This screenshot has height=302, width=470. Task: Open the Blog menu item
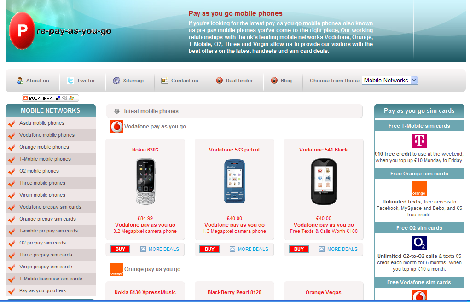tap(281, 81)
